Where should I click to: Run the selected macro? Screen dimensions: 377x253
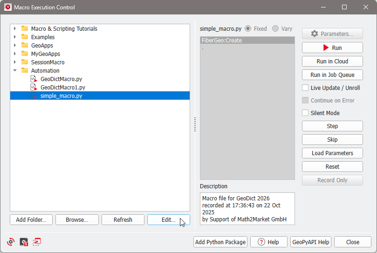coord(332,48)
